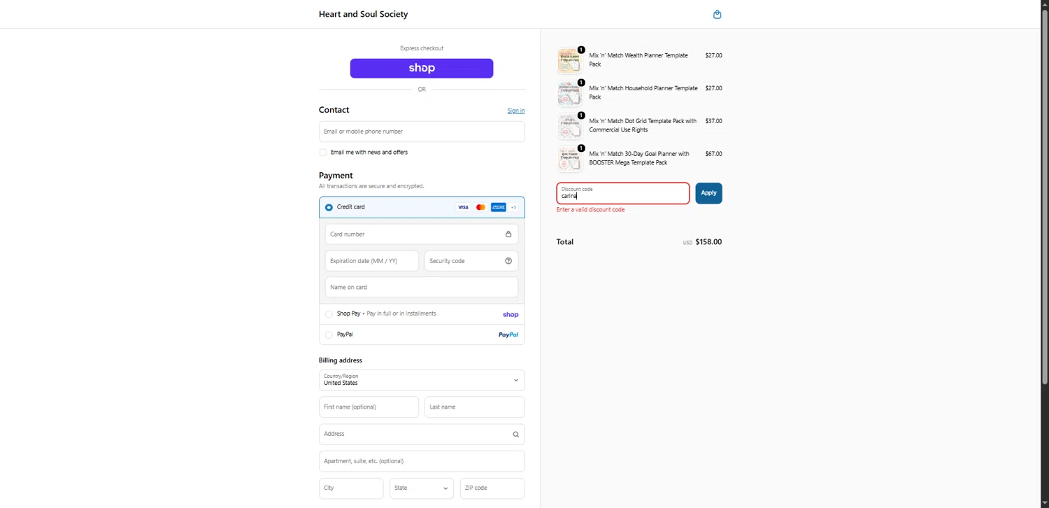Open the State dropdown
This screenshot has height=508, width=1049.
point(422,488)
